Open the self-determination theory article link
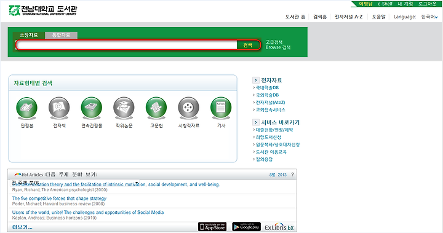 116,184
